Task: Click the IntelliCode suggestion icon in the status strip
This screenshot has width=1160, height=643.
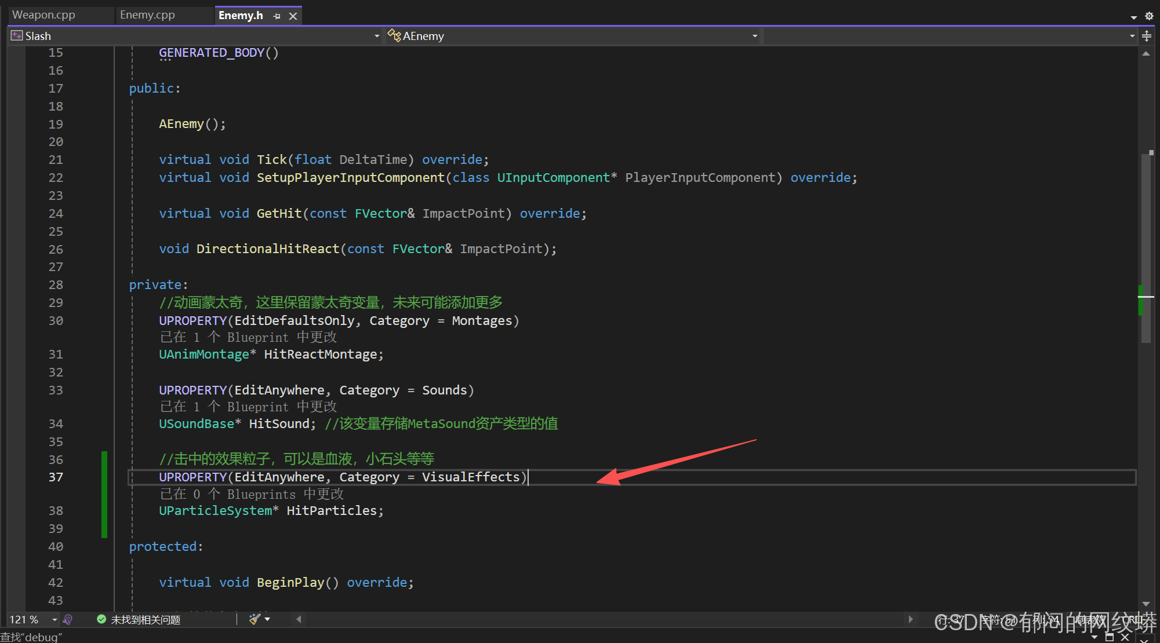Action: [68, 619]
